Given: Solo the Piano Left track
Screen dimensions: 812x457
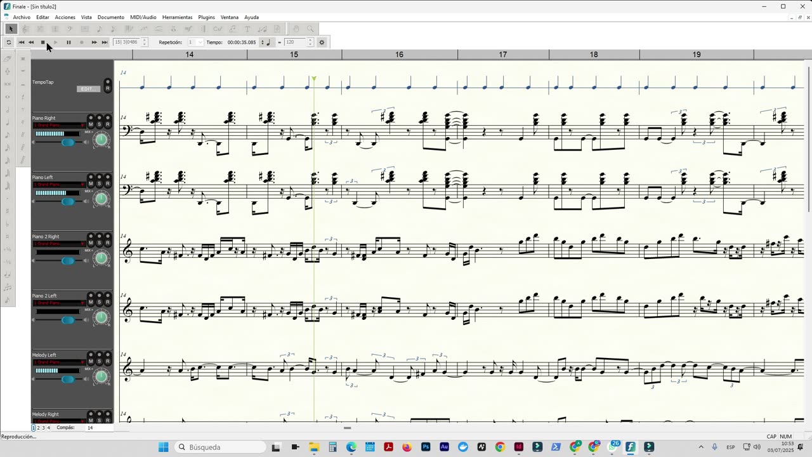Looking at the screenshot, I should 99,184.
